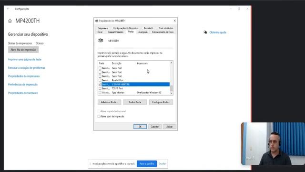Click the help icon beside Obtenha ajuda
Viewport: 305px width, 172px height.
205,32
